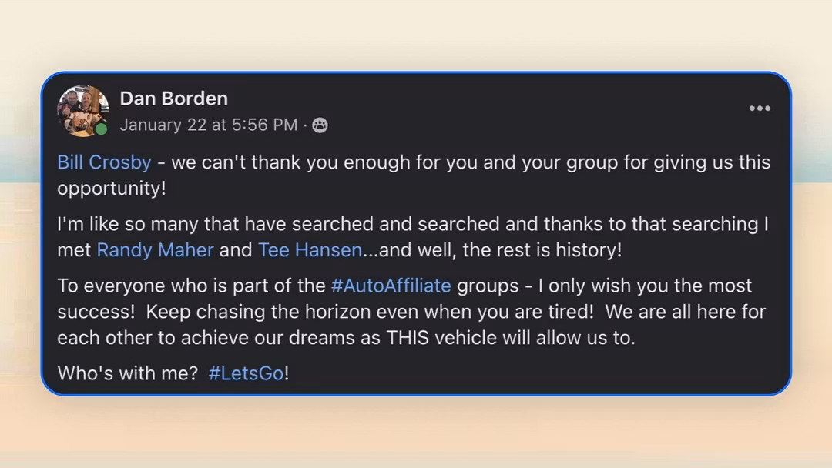Click the green online status dot

[101, 129]
